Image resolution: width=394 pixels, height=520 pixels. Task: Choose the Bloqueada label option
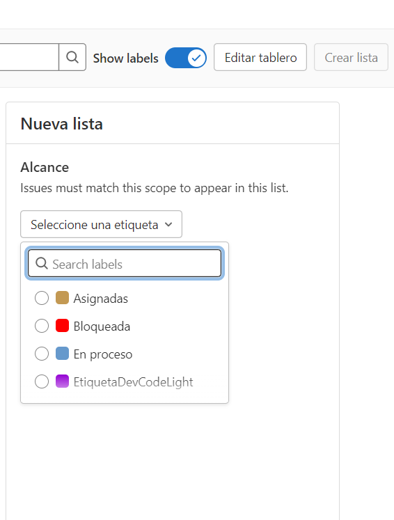(x=125, y=326)
